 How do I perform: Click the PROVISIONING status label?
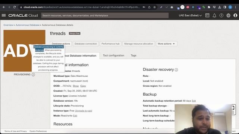pyautogui.click(x=22, y=74)
